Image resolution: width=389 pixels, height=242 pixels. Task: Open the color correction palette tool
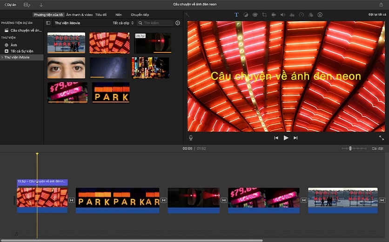point(255,15)
